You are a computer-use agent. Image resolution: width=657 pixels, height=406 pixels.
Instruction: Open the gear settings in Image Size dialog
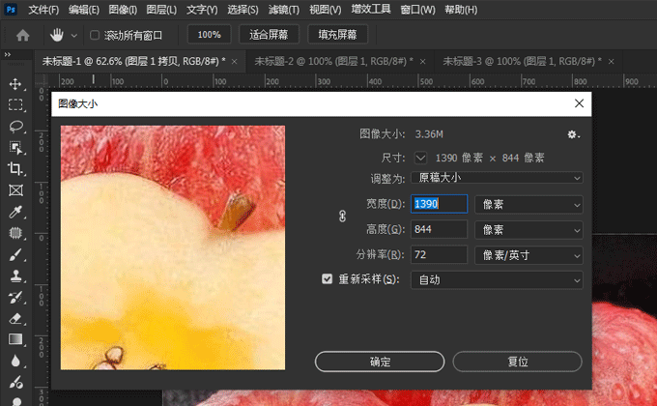573,134
